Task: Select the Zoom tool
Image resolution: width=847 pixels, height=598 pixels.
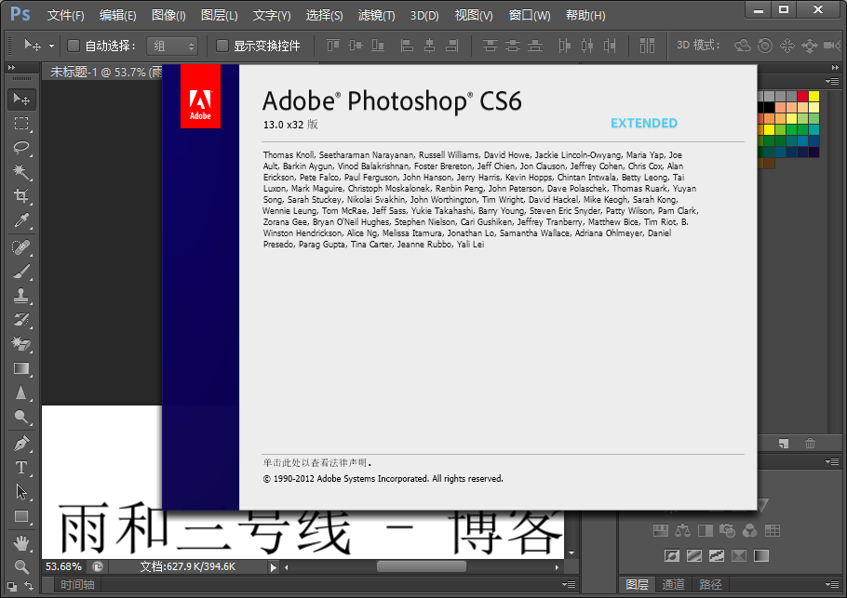Action: click(21, 566)
